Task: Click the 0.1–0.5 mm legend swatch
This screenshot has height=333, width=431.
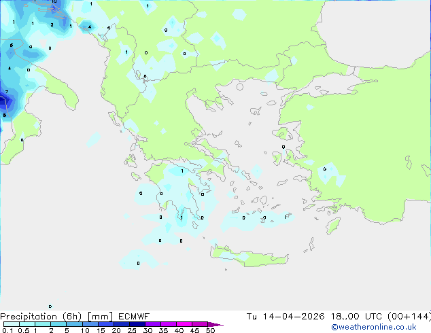Action: [12, 324]
